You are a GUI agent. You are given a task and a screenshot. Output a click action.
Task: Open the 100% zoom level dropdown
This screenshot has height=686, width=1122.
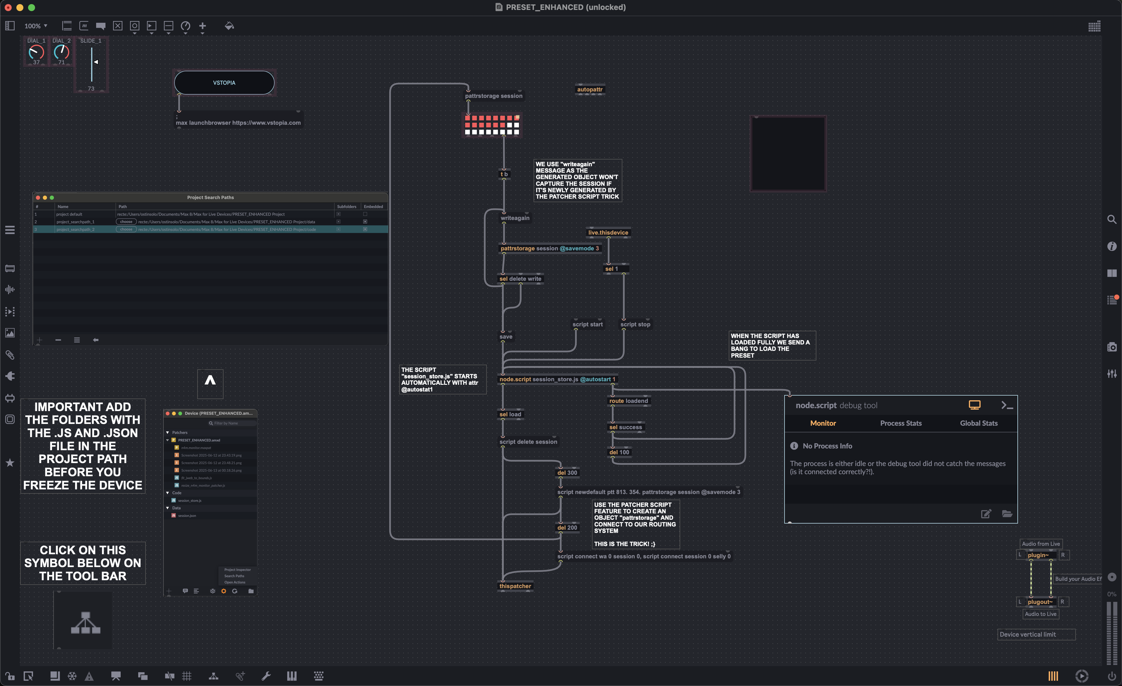pos(36,26)
